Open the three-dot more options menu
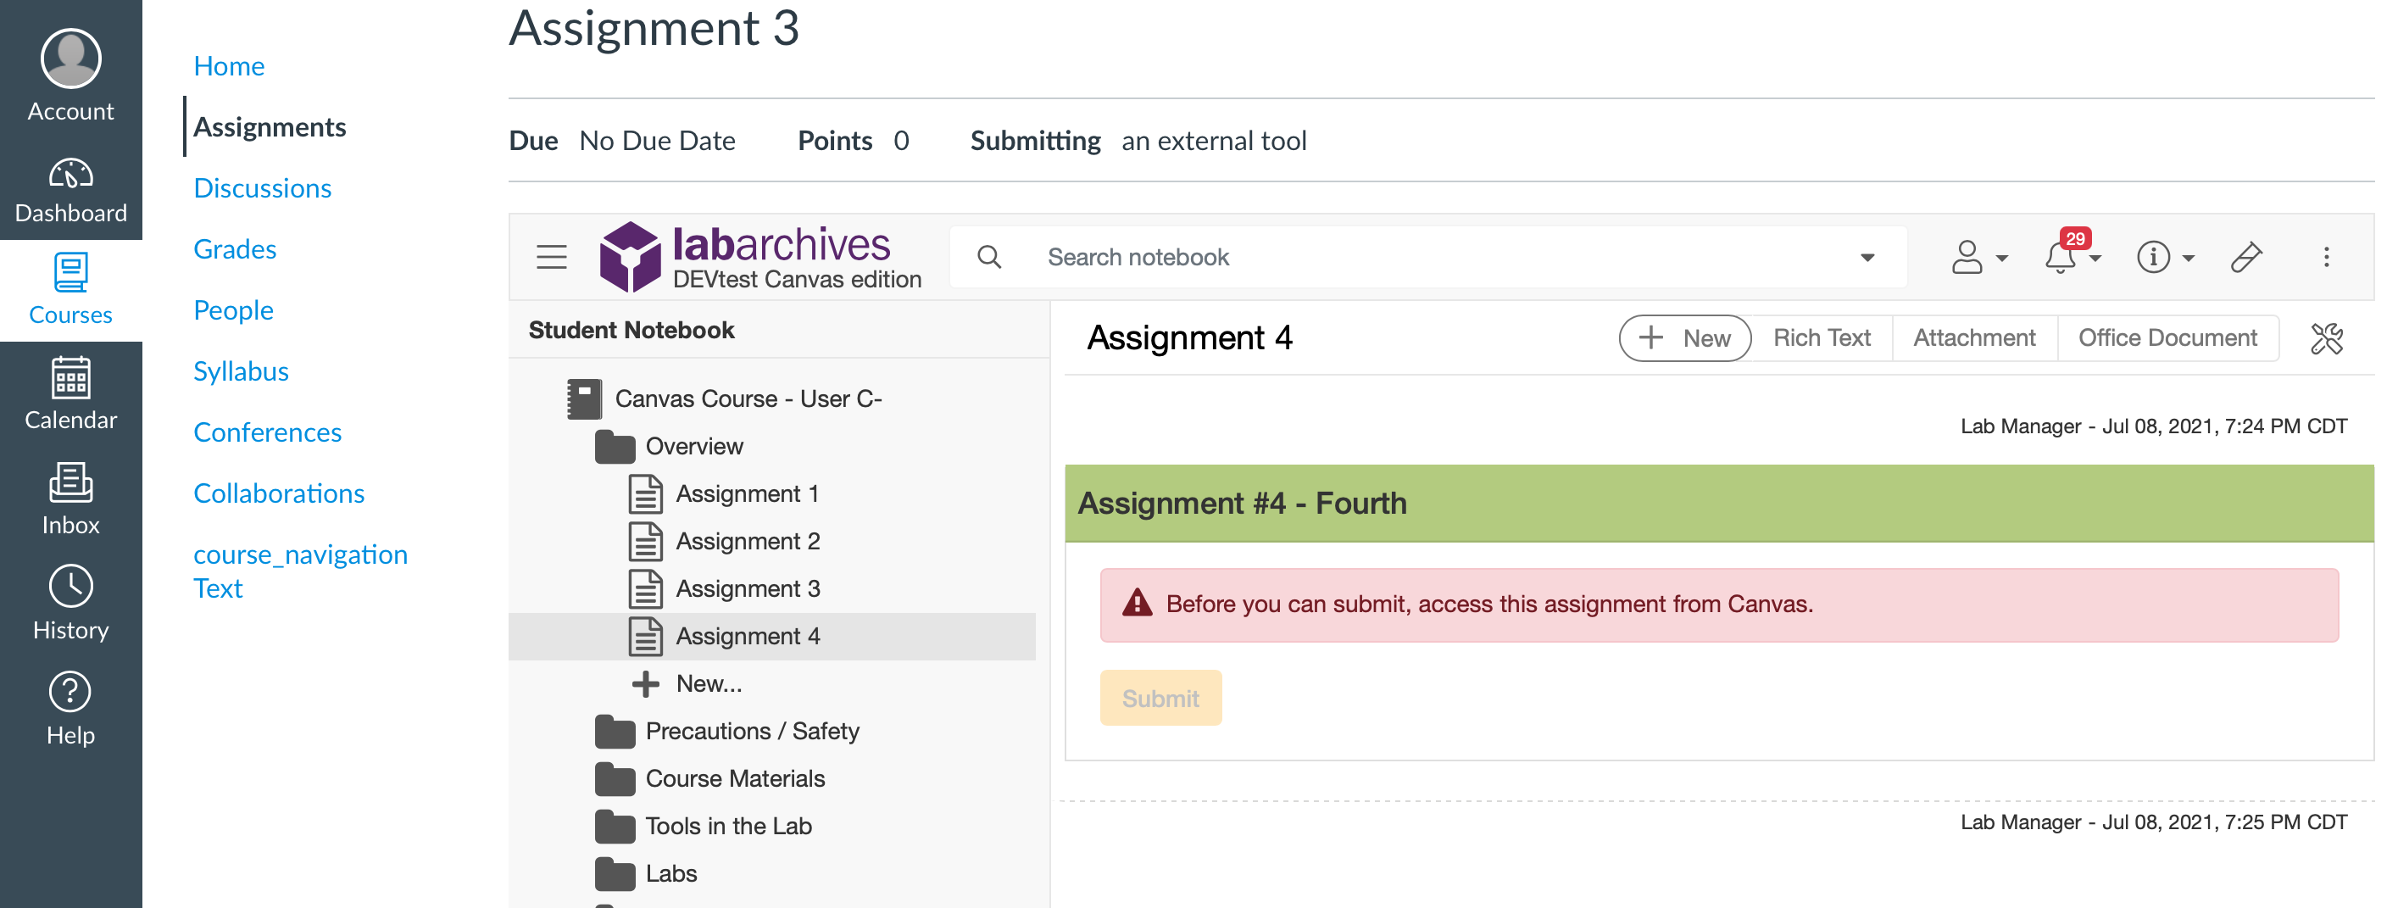Screen dimensions: 2398x908 [x=2325, y=256]
